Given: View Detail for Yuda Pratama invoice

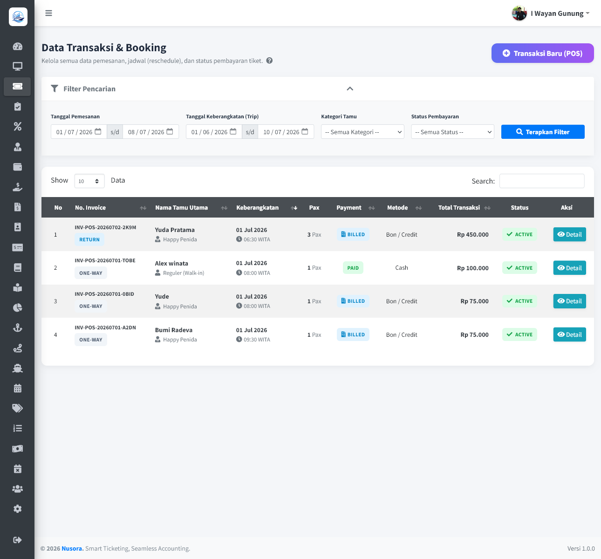Looking at the screenshot, I should coord(569,234).
